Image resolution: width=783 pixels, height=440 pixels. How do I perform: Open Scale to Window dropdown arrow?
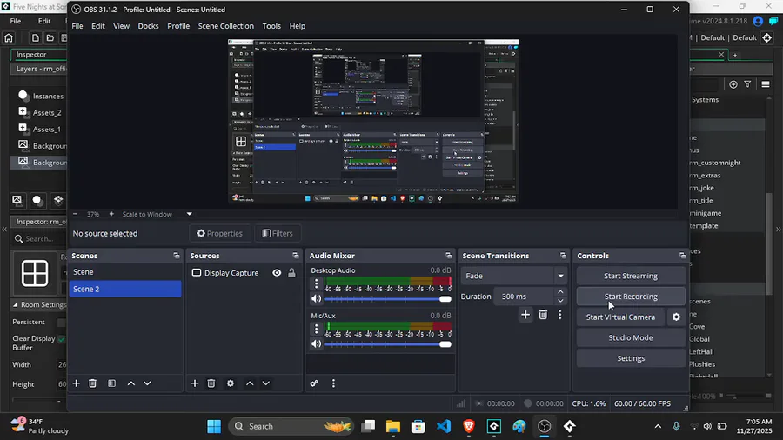(190, 214)
